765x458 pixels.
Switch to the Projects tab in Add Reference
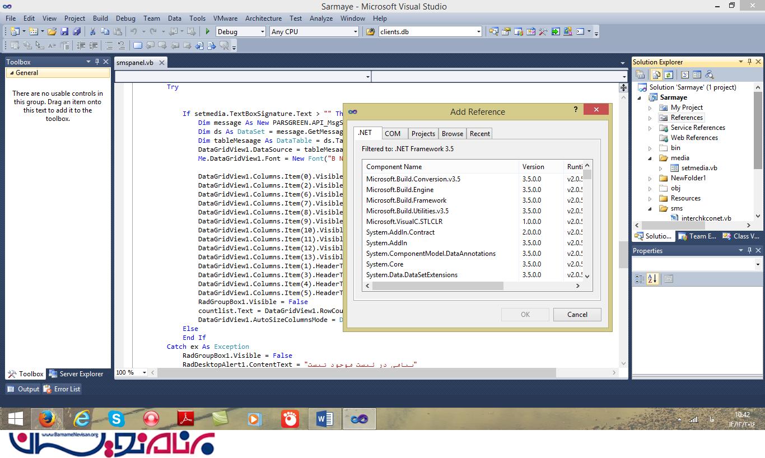pyautogui.click(x=423, y=133)
